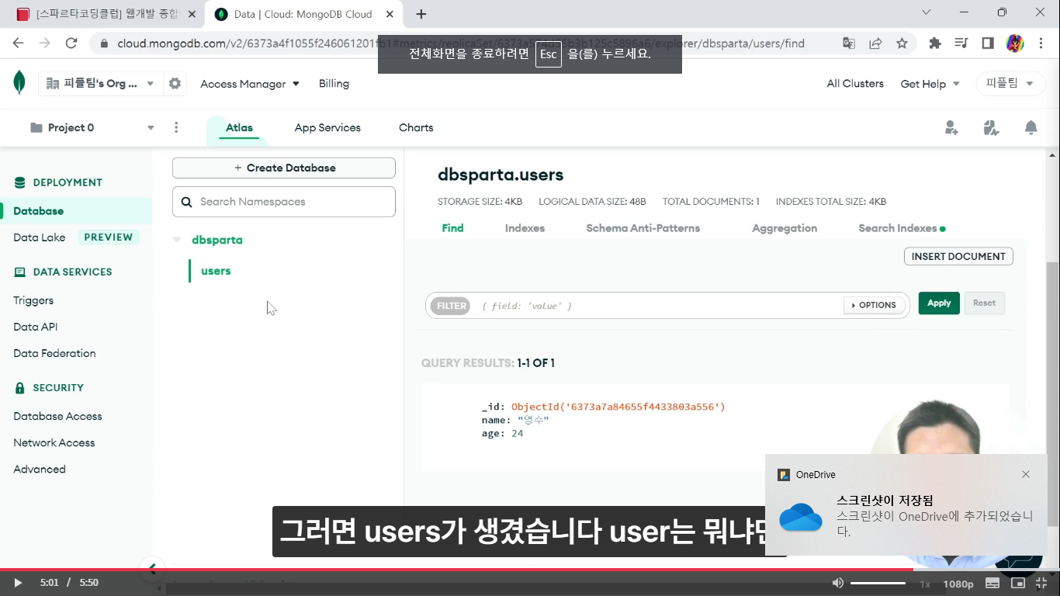Viewport: 1060px width, 596px height.
Task: Toggle video subtitles icon
Action: [x=992, y=583]
